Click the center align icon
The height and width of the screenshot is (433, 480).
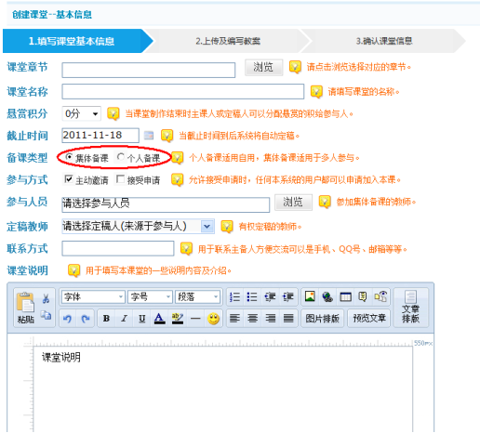(252, 318)
